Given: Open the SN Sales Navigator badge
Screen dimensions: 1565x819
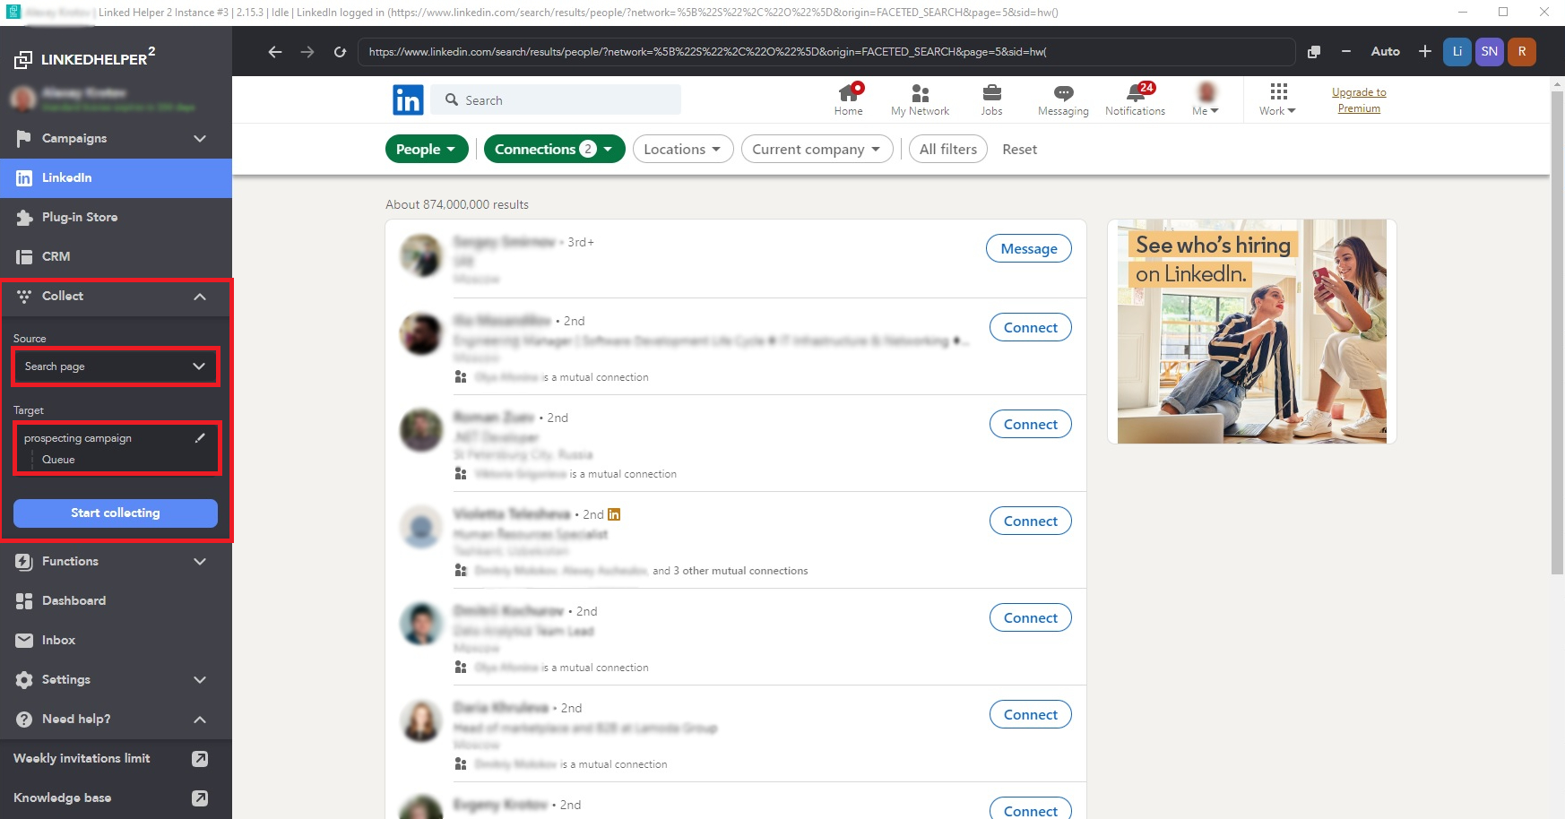Looking at the screenshot, I should coord(1490,52).
